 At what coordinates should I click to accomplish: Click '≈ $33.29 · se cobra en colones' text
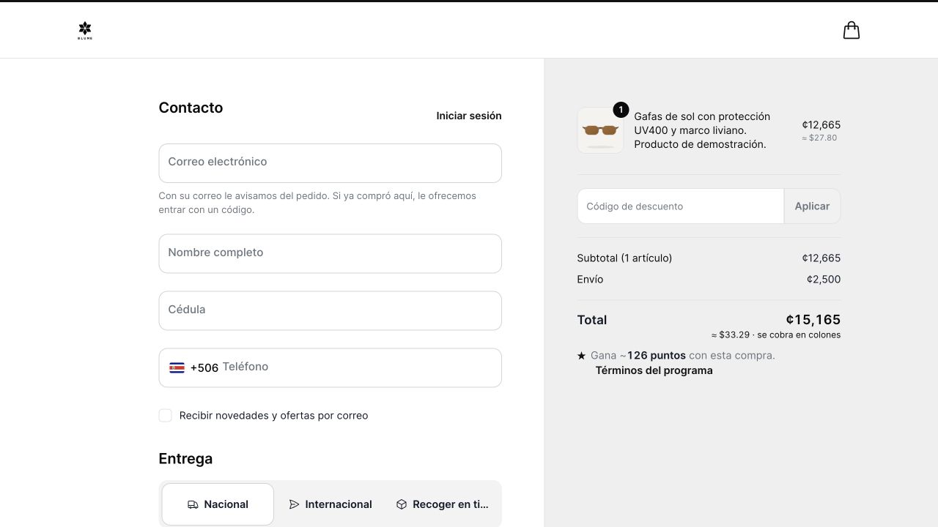(776, 335)
